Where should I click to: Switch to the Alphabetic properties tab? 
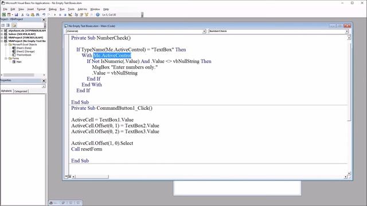coord(6,91)
